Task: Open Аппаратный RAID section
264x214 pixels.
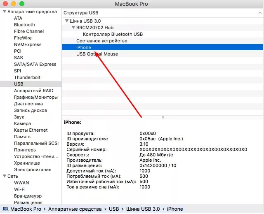Action: pos(34,91)
